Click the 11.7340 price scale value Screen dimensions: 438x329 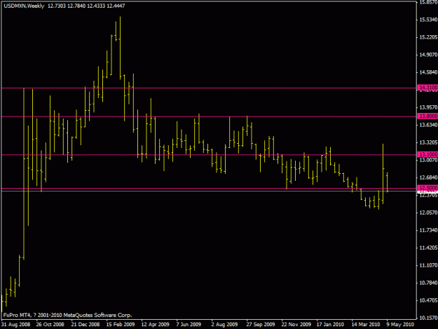(428, 230)
